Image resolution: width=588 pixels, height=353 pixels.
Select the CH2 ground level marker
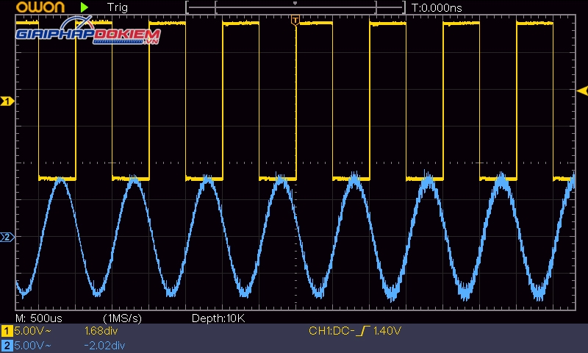(7, 237)
